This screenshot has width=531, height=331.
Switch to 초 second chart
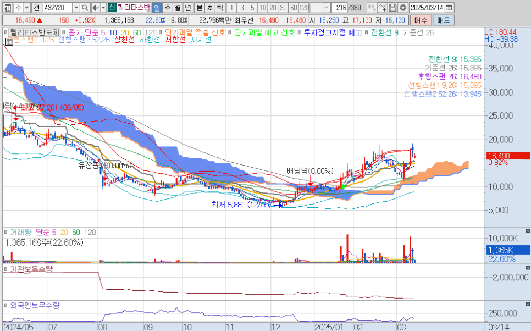click(x=209, y=8)
